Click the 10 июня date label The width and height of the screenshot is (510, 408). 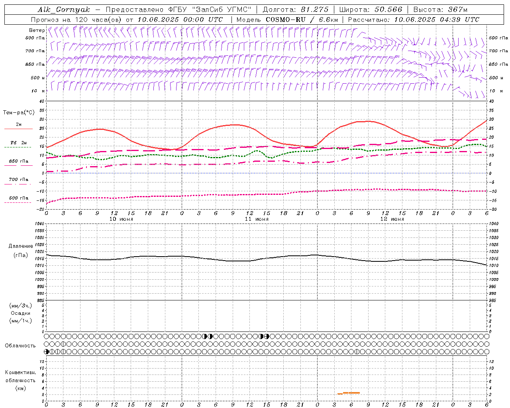(121, 219)
